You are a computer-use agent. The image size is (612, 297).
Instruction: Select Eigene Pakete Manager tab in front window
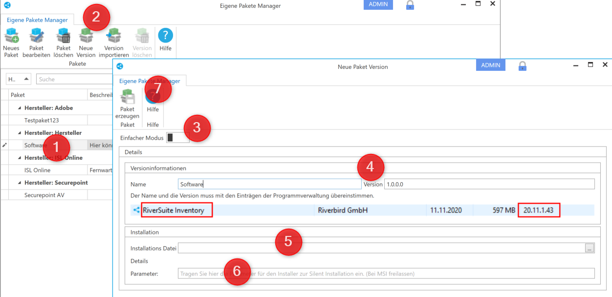[150, 81]
